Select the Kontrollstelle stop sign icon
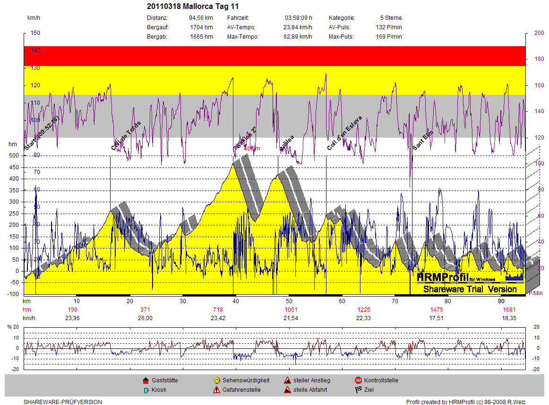Viewport: 549px width, 405px height. [x=358, y=380]
